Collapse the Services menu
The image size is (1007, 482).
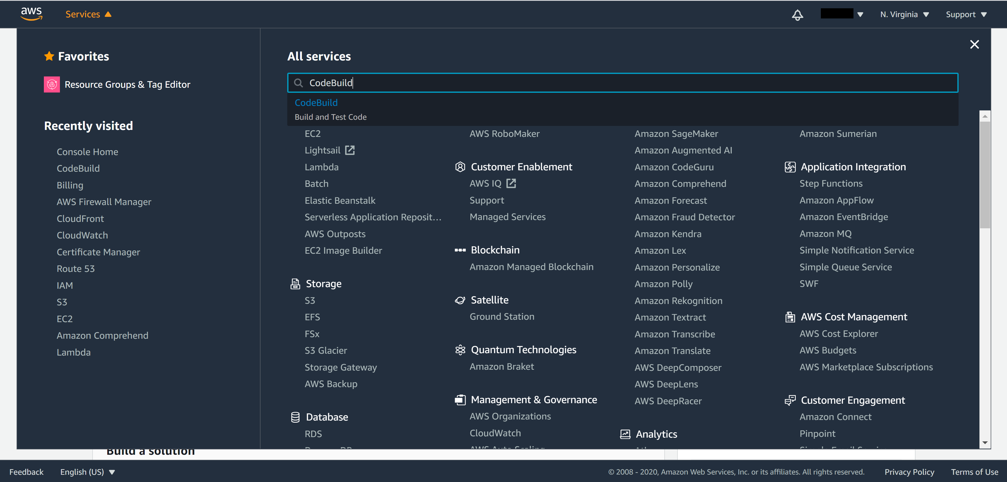point(88,14)
